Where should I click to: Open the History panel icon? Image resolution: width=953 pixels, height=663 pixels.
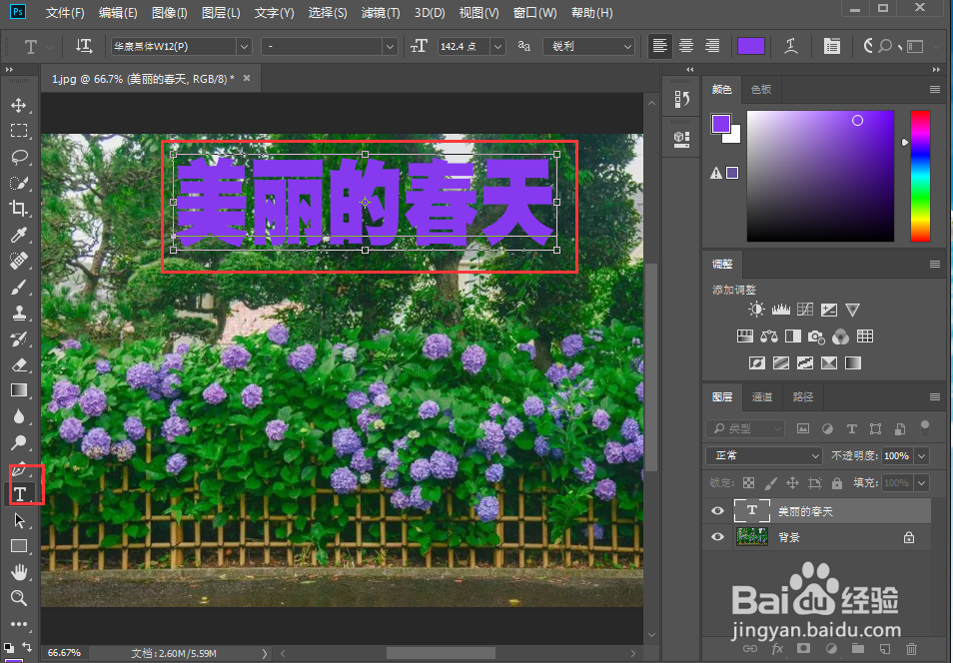(682, 100)
